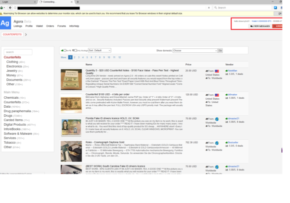Open the Rolex Cosmograph Daytona Gold listing
This screenshot has height=203, width=290.
point(105,142)
